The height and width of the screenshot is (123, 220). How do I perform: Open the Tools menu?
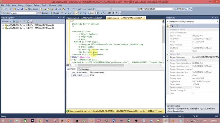(44, 5)
